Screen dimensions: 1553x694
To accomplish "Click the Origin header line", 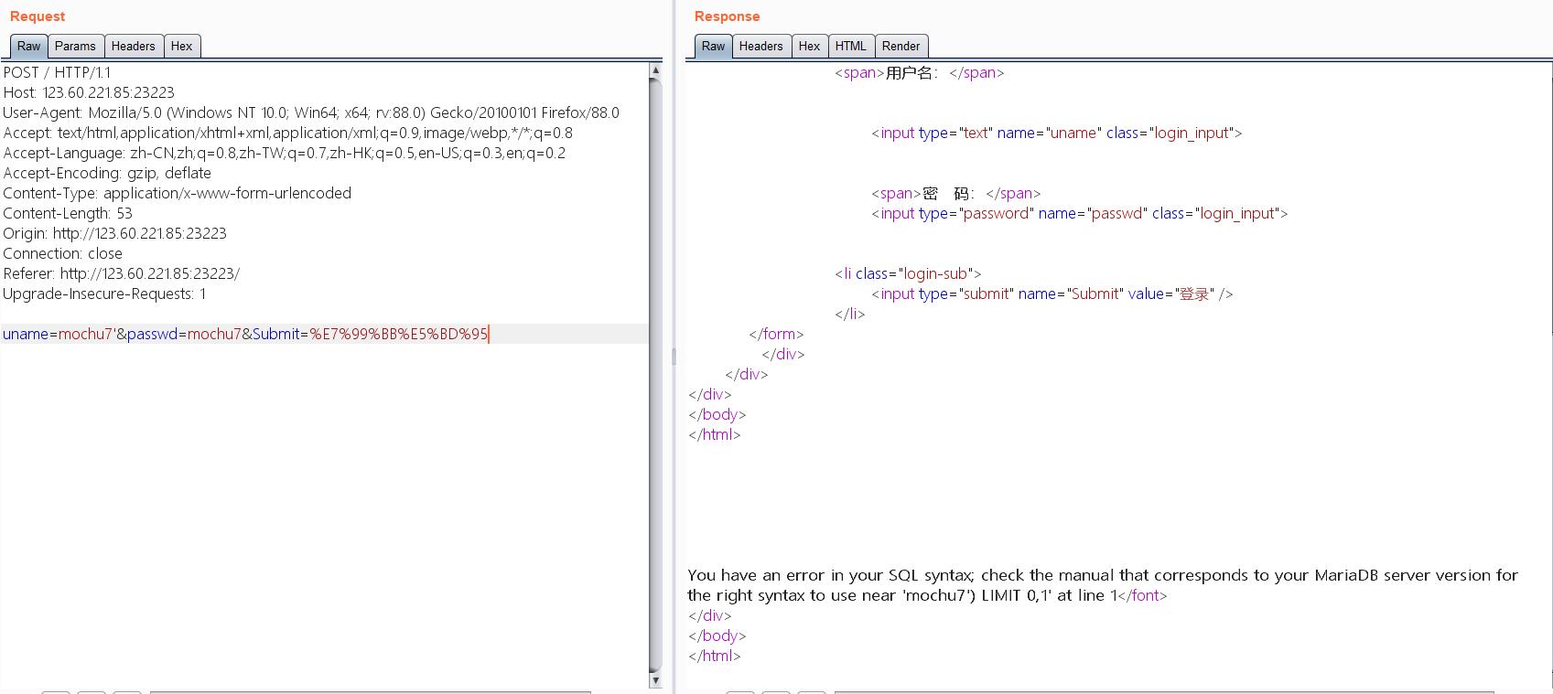I will pyautogui.click(x=114, y=233).
